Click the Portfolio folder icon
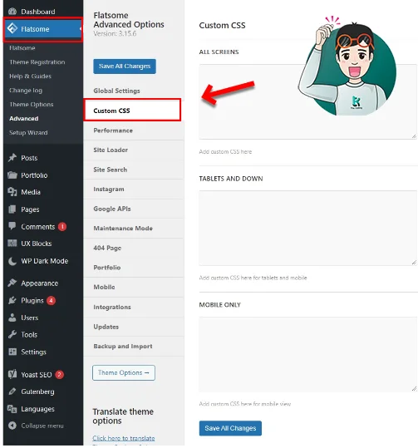The height and width of the screenshot is (448, 418). point(12,175)
